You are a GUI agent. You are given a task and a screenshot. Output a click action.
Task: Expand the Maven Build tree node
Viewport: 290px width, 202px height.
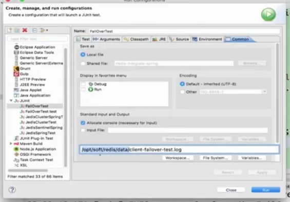coord(11,143)
